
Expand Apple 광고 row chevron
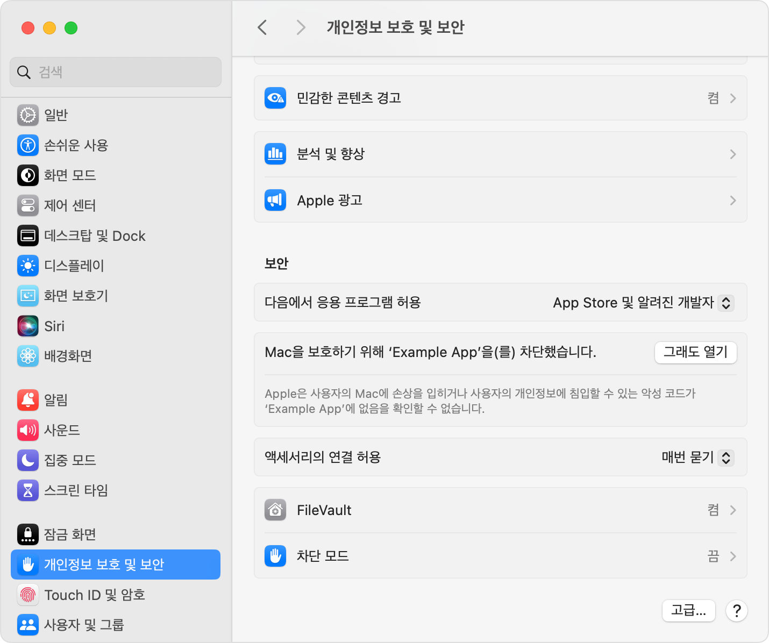coord(733,201)
